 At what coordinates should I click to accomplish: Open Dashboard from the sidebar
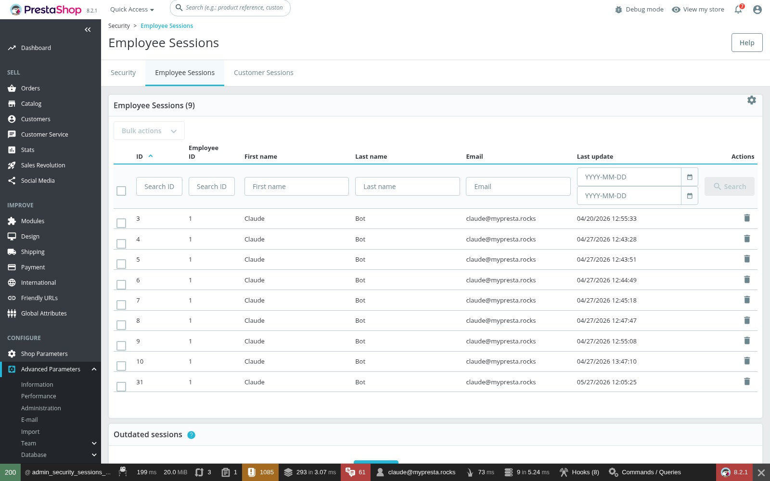(x=36, y=48)
